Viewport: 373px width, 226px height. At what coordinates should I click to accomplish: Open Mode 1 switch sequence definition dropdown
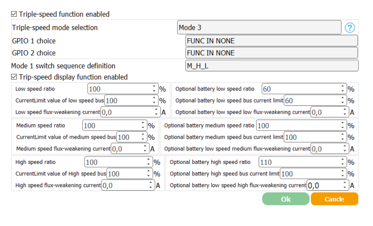272,66
